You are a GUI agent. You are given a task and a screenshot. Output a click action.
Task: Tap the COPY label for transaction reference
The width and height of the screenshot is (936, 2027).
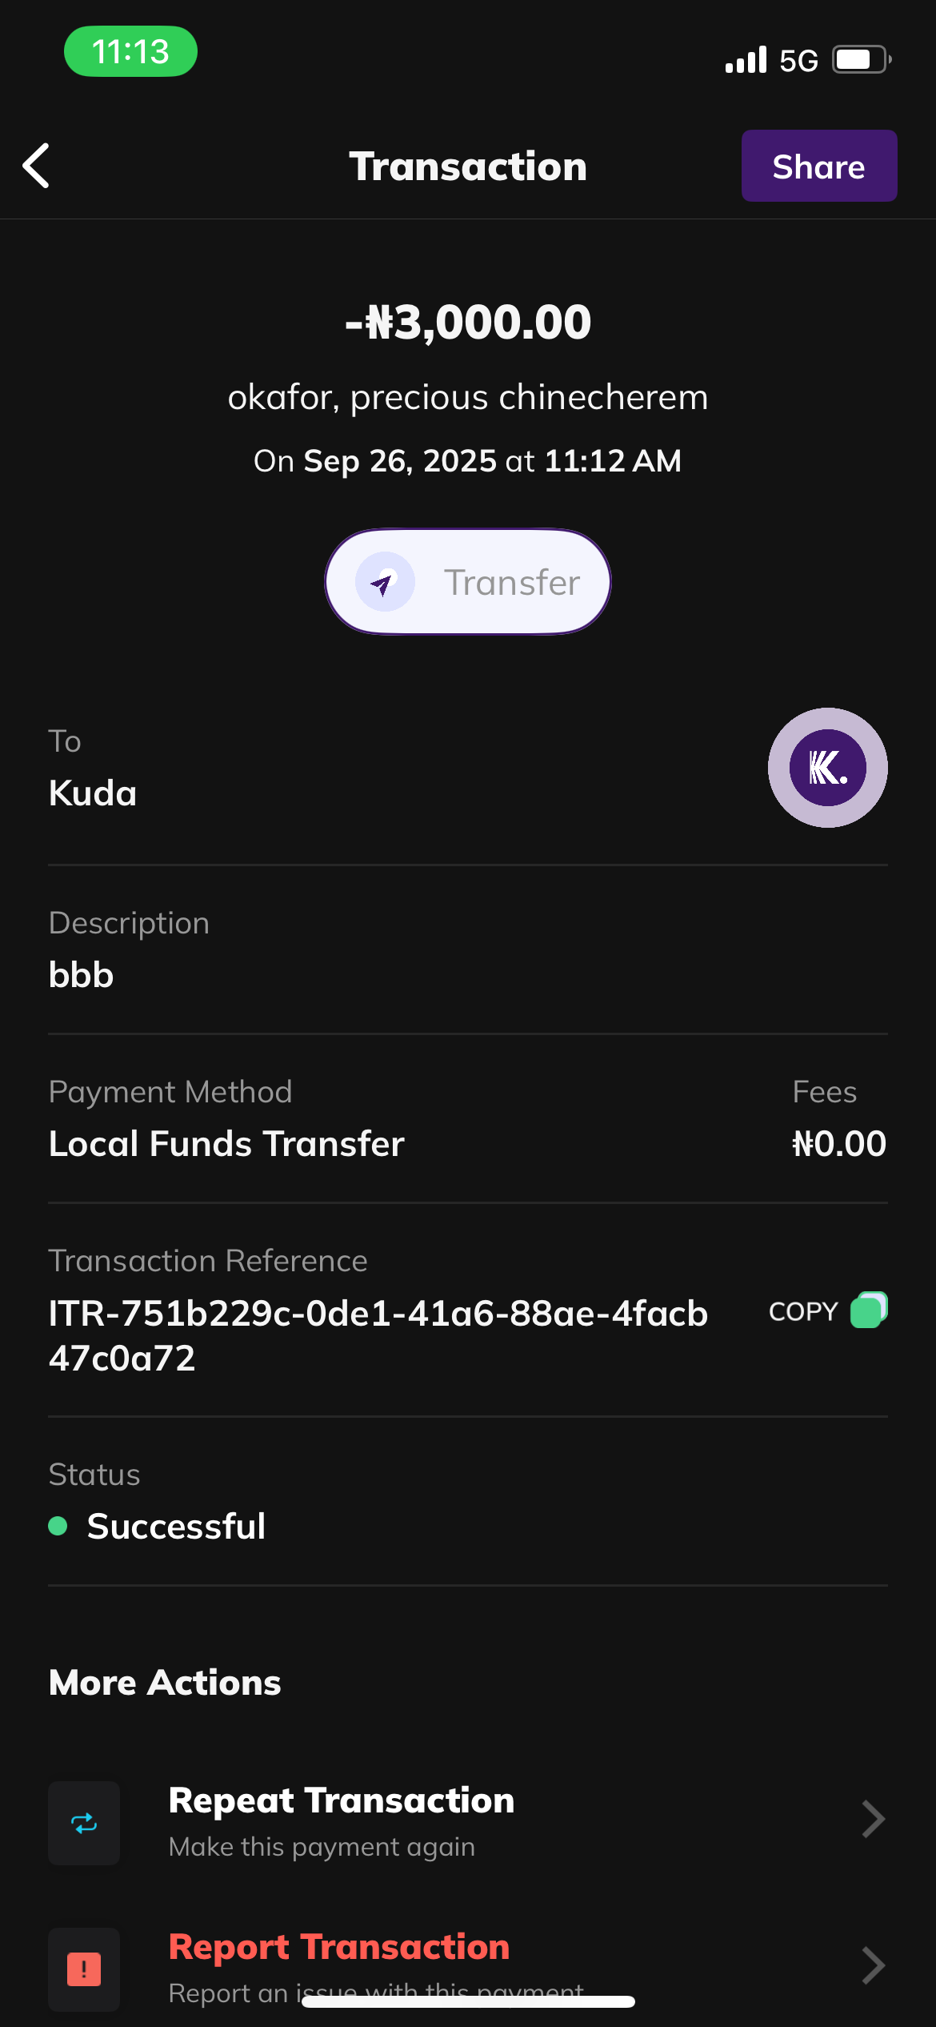(802, 1311)
